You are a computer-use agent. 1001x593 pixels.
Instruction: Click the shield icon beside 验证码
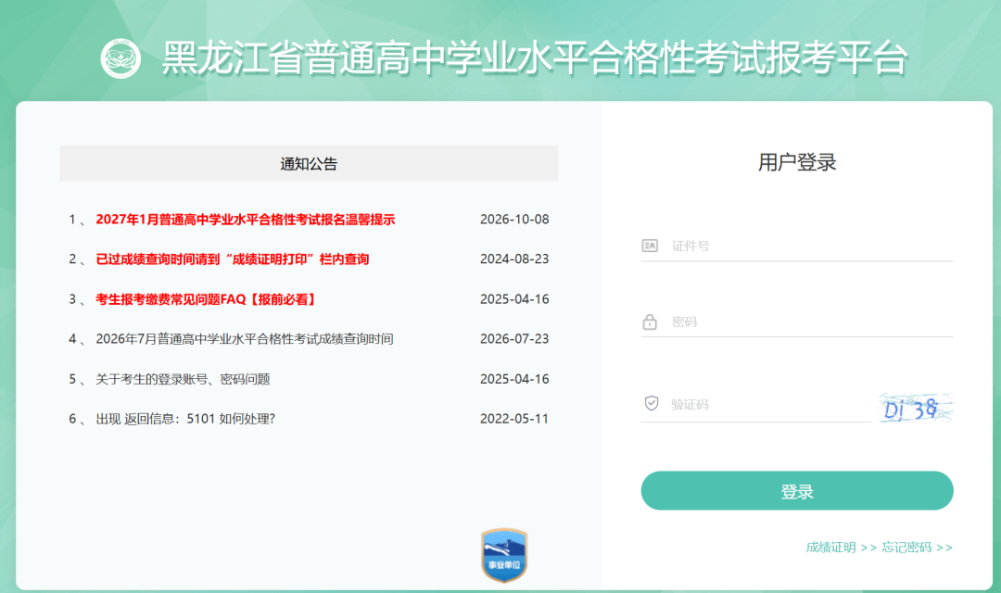pos(652,403)
